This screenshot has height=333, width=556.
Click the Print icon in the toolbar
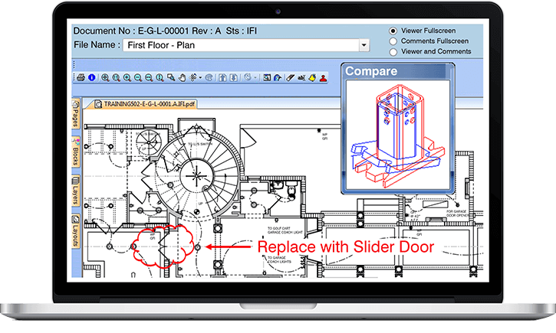pyautogui.click(x=80, y=77)
